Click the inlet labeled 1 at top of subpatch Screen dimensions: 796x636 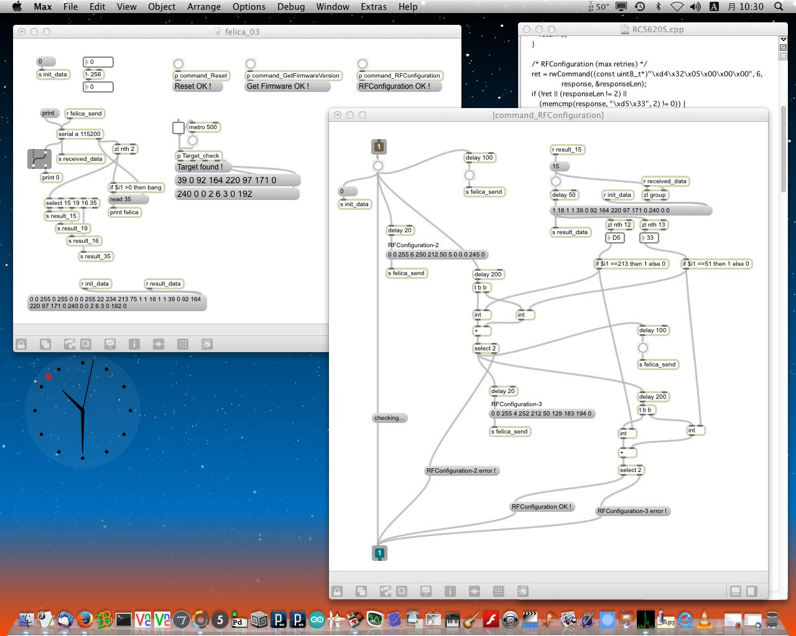point(379,147)
